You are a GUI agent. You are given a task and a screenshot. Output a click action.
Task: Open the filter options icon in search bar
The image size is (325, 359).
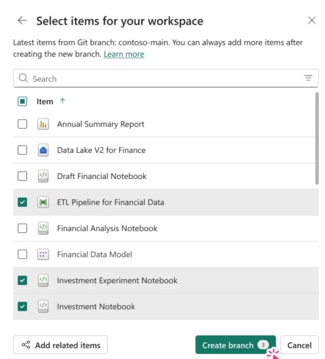pos(308,78)
